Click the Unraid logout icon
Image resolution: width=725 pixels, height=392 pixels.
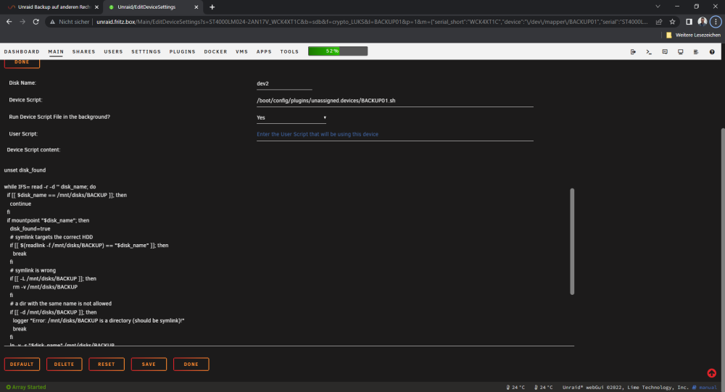[x=633, y=51]
